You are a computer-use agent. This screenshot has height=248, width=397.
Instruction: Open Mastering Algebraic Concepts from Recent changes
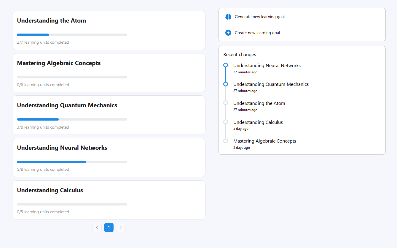pos(264,141)
